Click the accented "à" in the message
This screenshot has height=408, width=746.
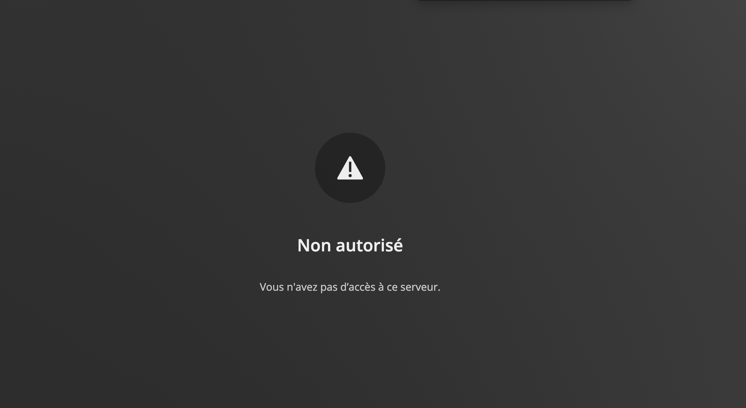(x=381, y=287)
